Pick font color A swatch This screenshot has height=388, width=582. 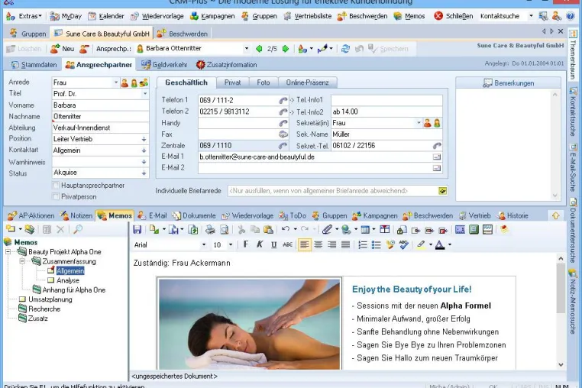440,244
